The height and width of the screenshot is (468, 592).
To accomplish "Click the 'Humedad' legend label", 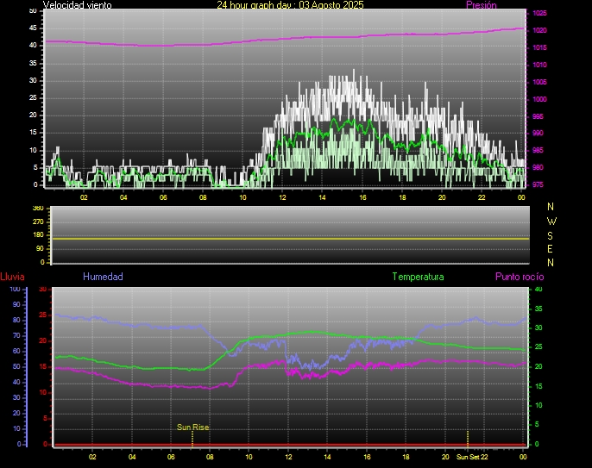I will tap(103, 277).
